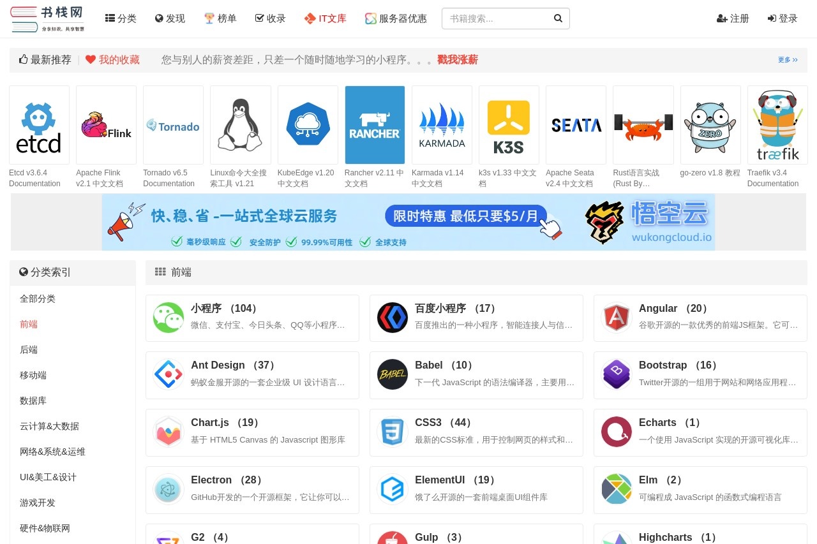Viewport: 817px width, 544px height.
Task: Click the Electron category icon
Action: (169, 489)
